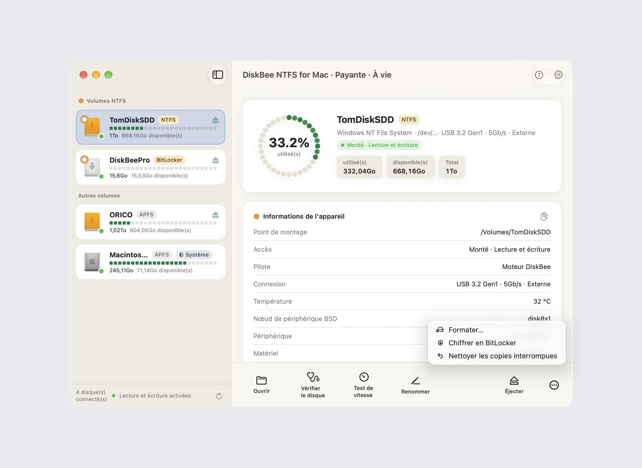
Task: Select Macintosh system volume
Action: coord(151,262)
